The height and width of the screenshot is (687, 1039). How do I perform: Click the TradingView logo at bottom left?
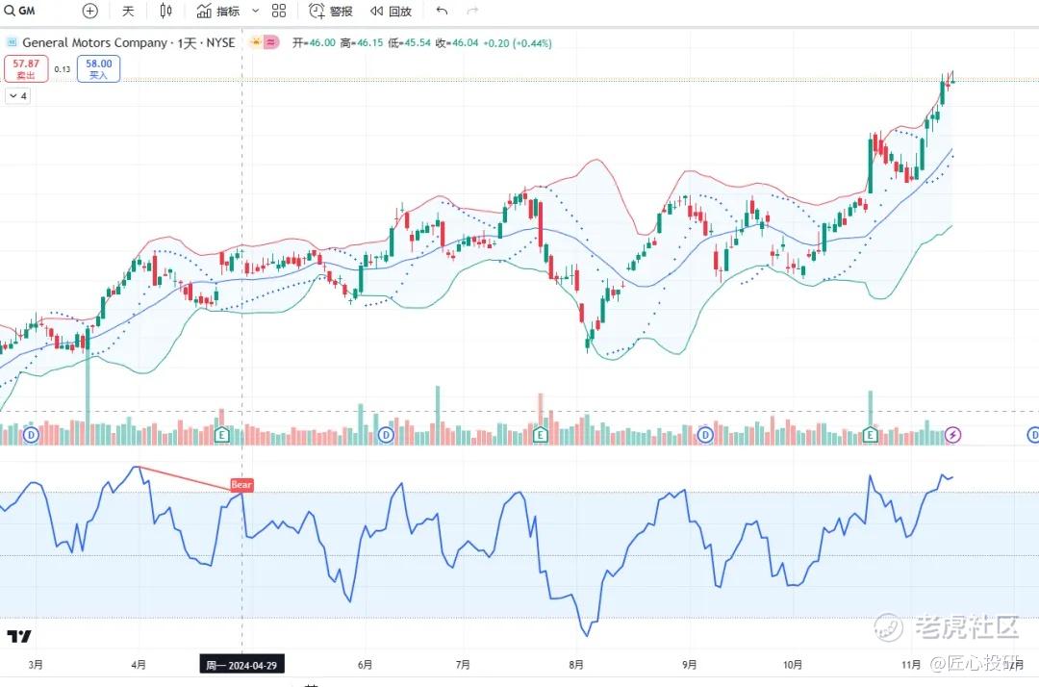pos(18,637)
